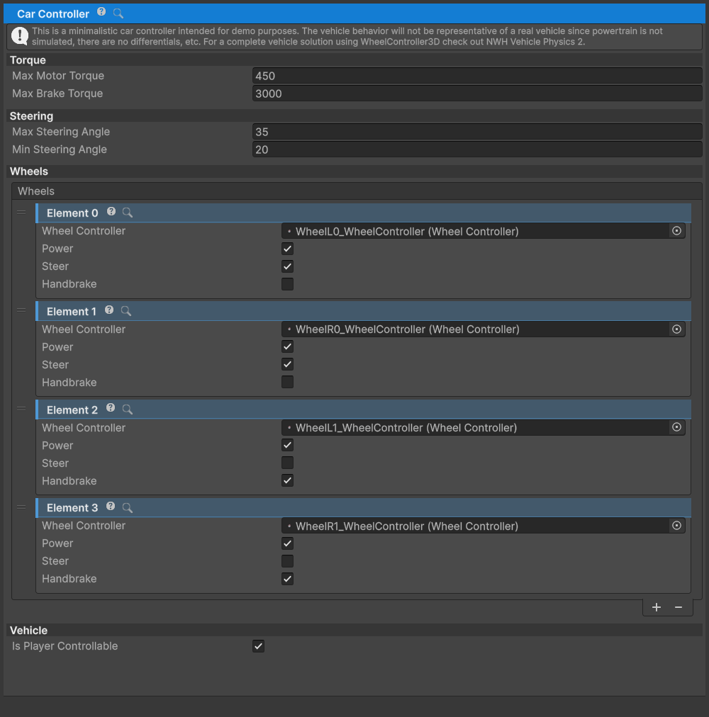709x717 pixels.
Task: Click the Min Steering Angle label
Action: (x=60, y=149)
